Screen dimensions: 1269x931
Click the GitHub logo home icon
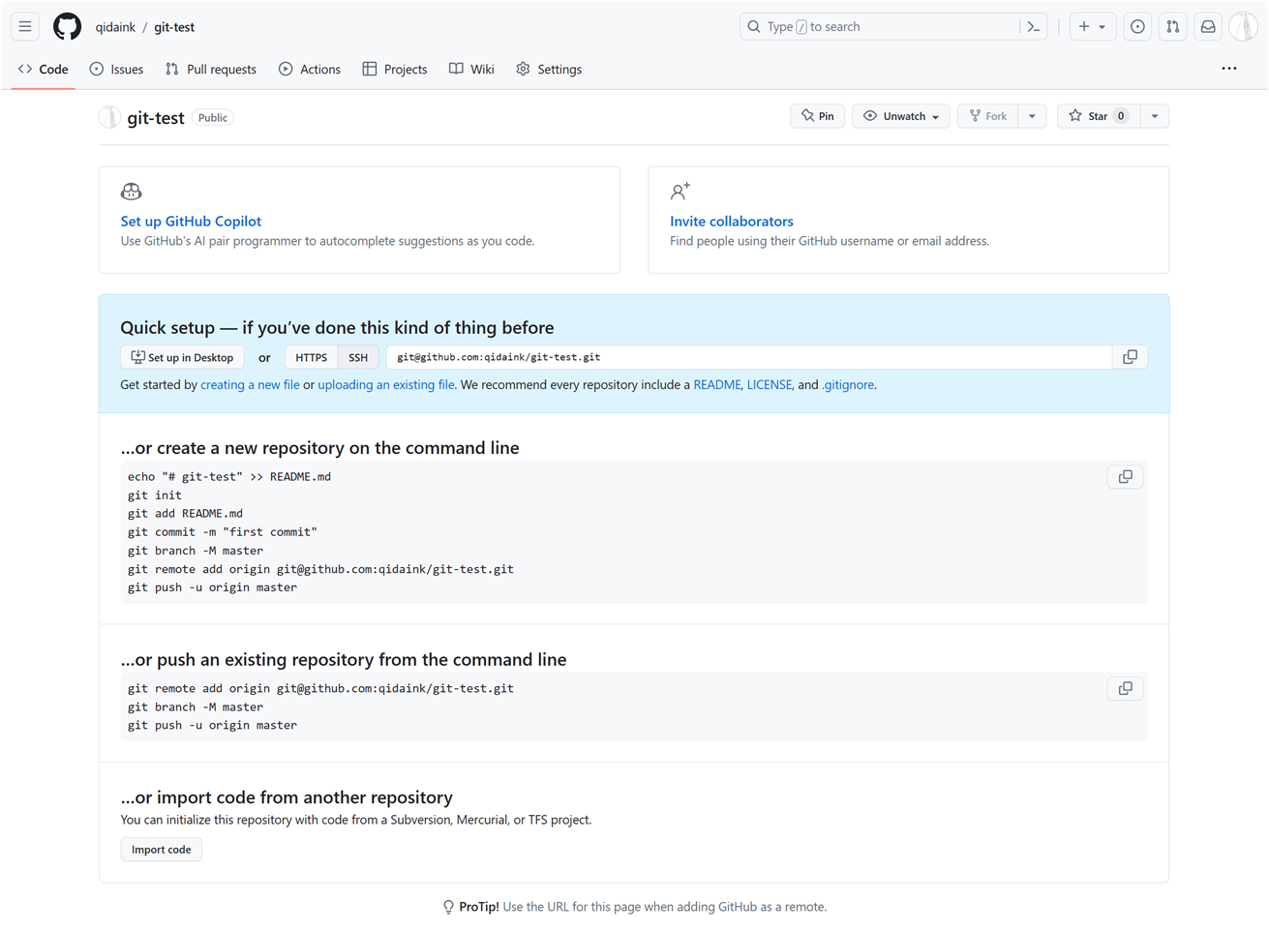(x=67, y=27)
